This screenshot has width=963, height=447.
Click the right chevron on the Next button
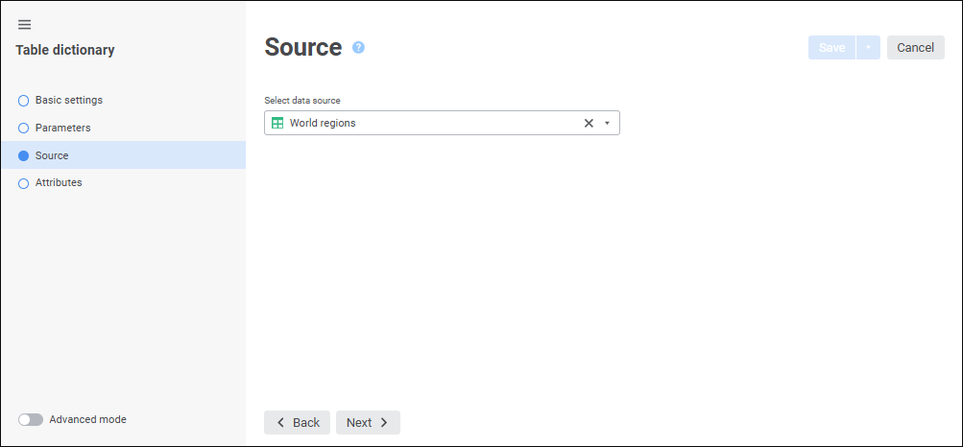(384, 423)
